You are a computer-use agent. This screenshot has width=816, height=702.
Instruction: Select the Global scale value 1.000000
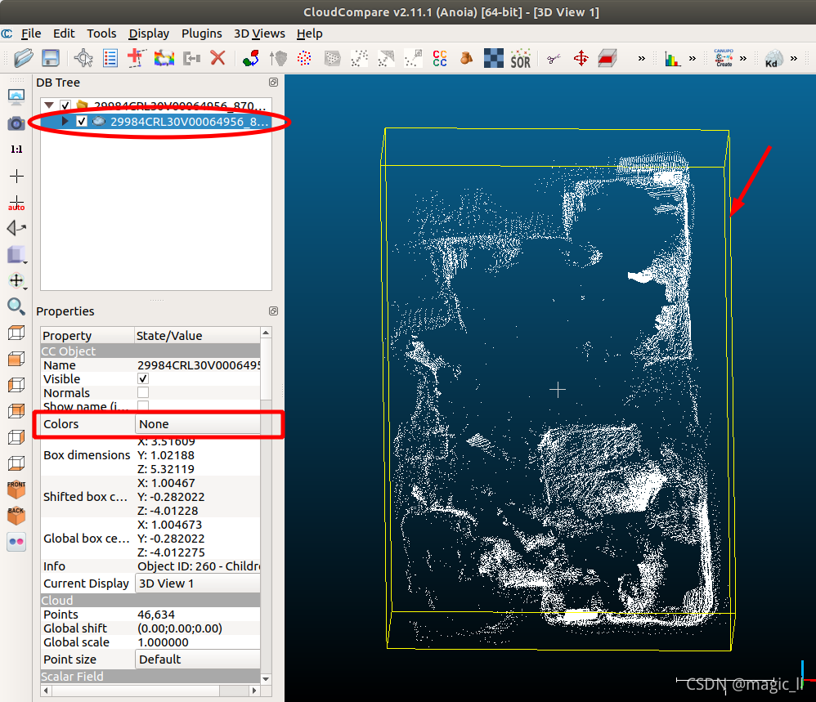(163, 642)
